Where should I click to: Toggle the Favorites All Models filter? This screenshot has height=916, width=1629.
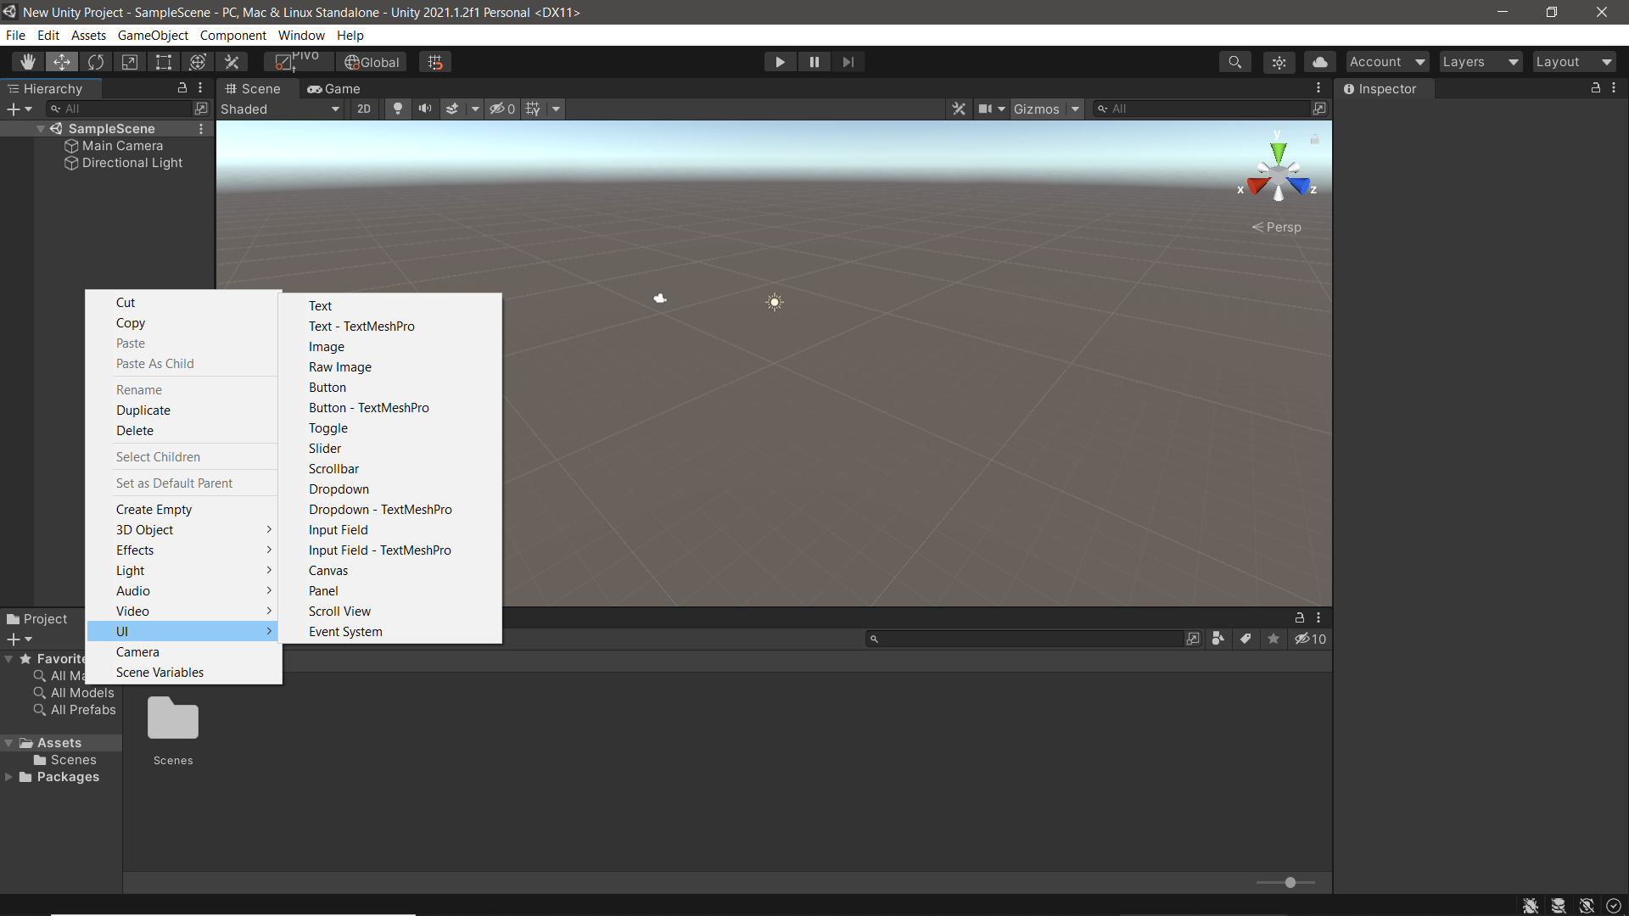[81, 692]
